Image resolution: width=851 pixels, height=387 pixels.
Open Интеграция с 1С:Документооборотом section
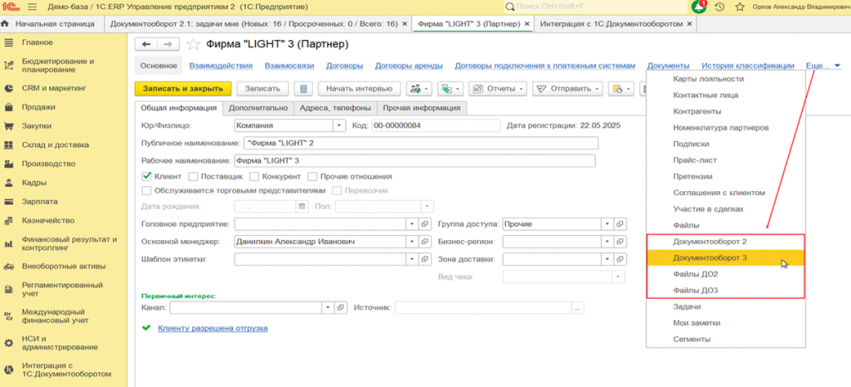(66, 370)
